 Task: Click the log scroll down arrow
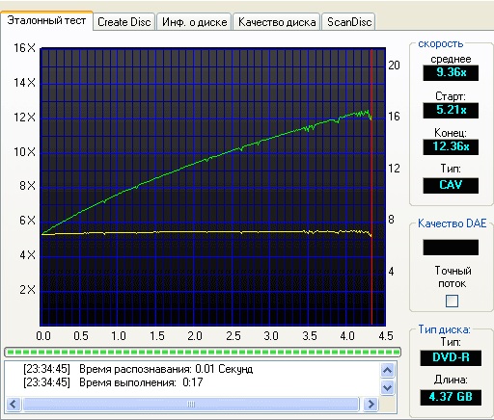(x=387, y=387)
